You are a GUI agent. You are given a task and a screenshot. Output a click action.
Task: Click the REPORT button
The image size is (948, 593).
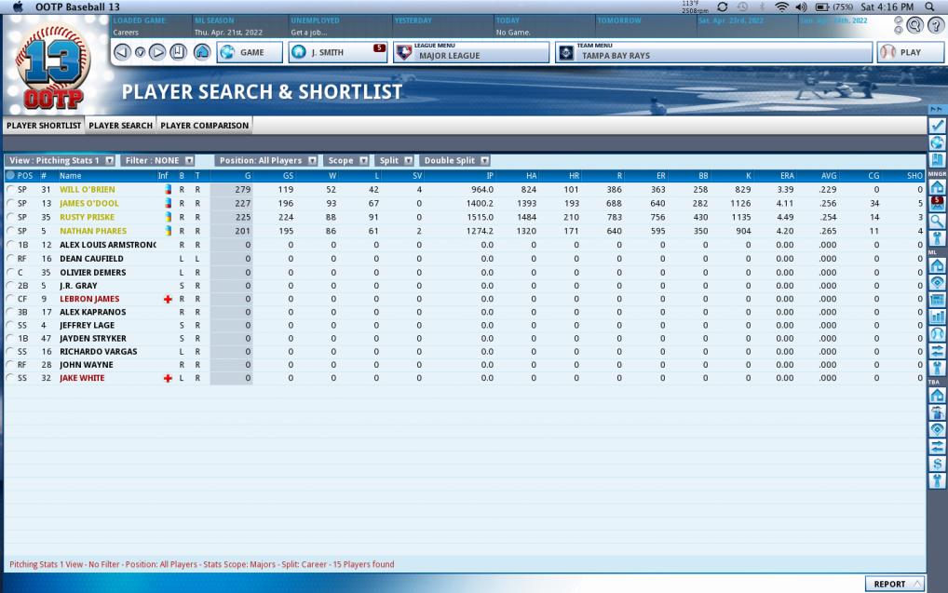pyautogui.click(x=895, y=584)
